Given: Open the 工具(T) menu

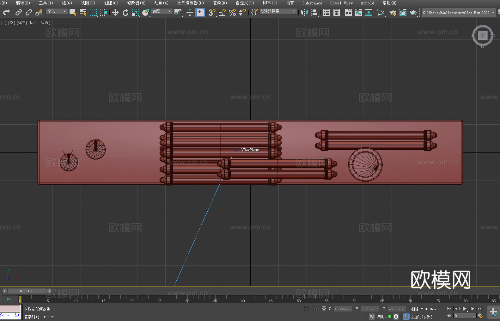Looking at the screenshot, I should 46,3.
